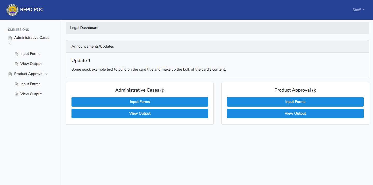Screen dimensions: 373x185
Task: Click file icon next to second Input Forms
Action: pyautogui.click(x=16, y=84)
